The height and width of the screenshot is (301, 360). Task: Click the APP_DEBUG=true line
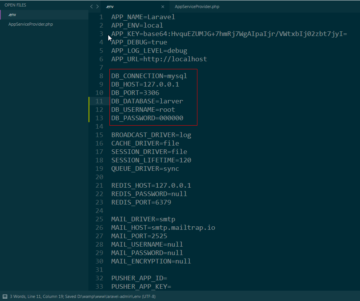coord(139,42)
